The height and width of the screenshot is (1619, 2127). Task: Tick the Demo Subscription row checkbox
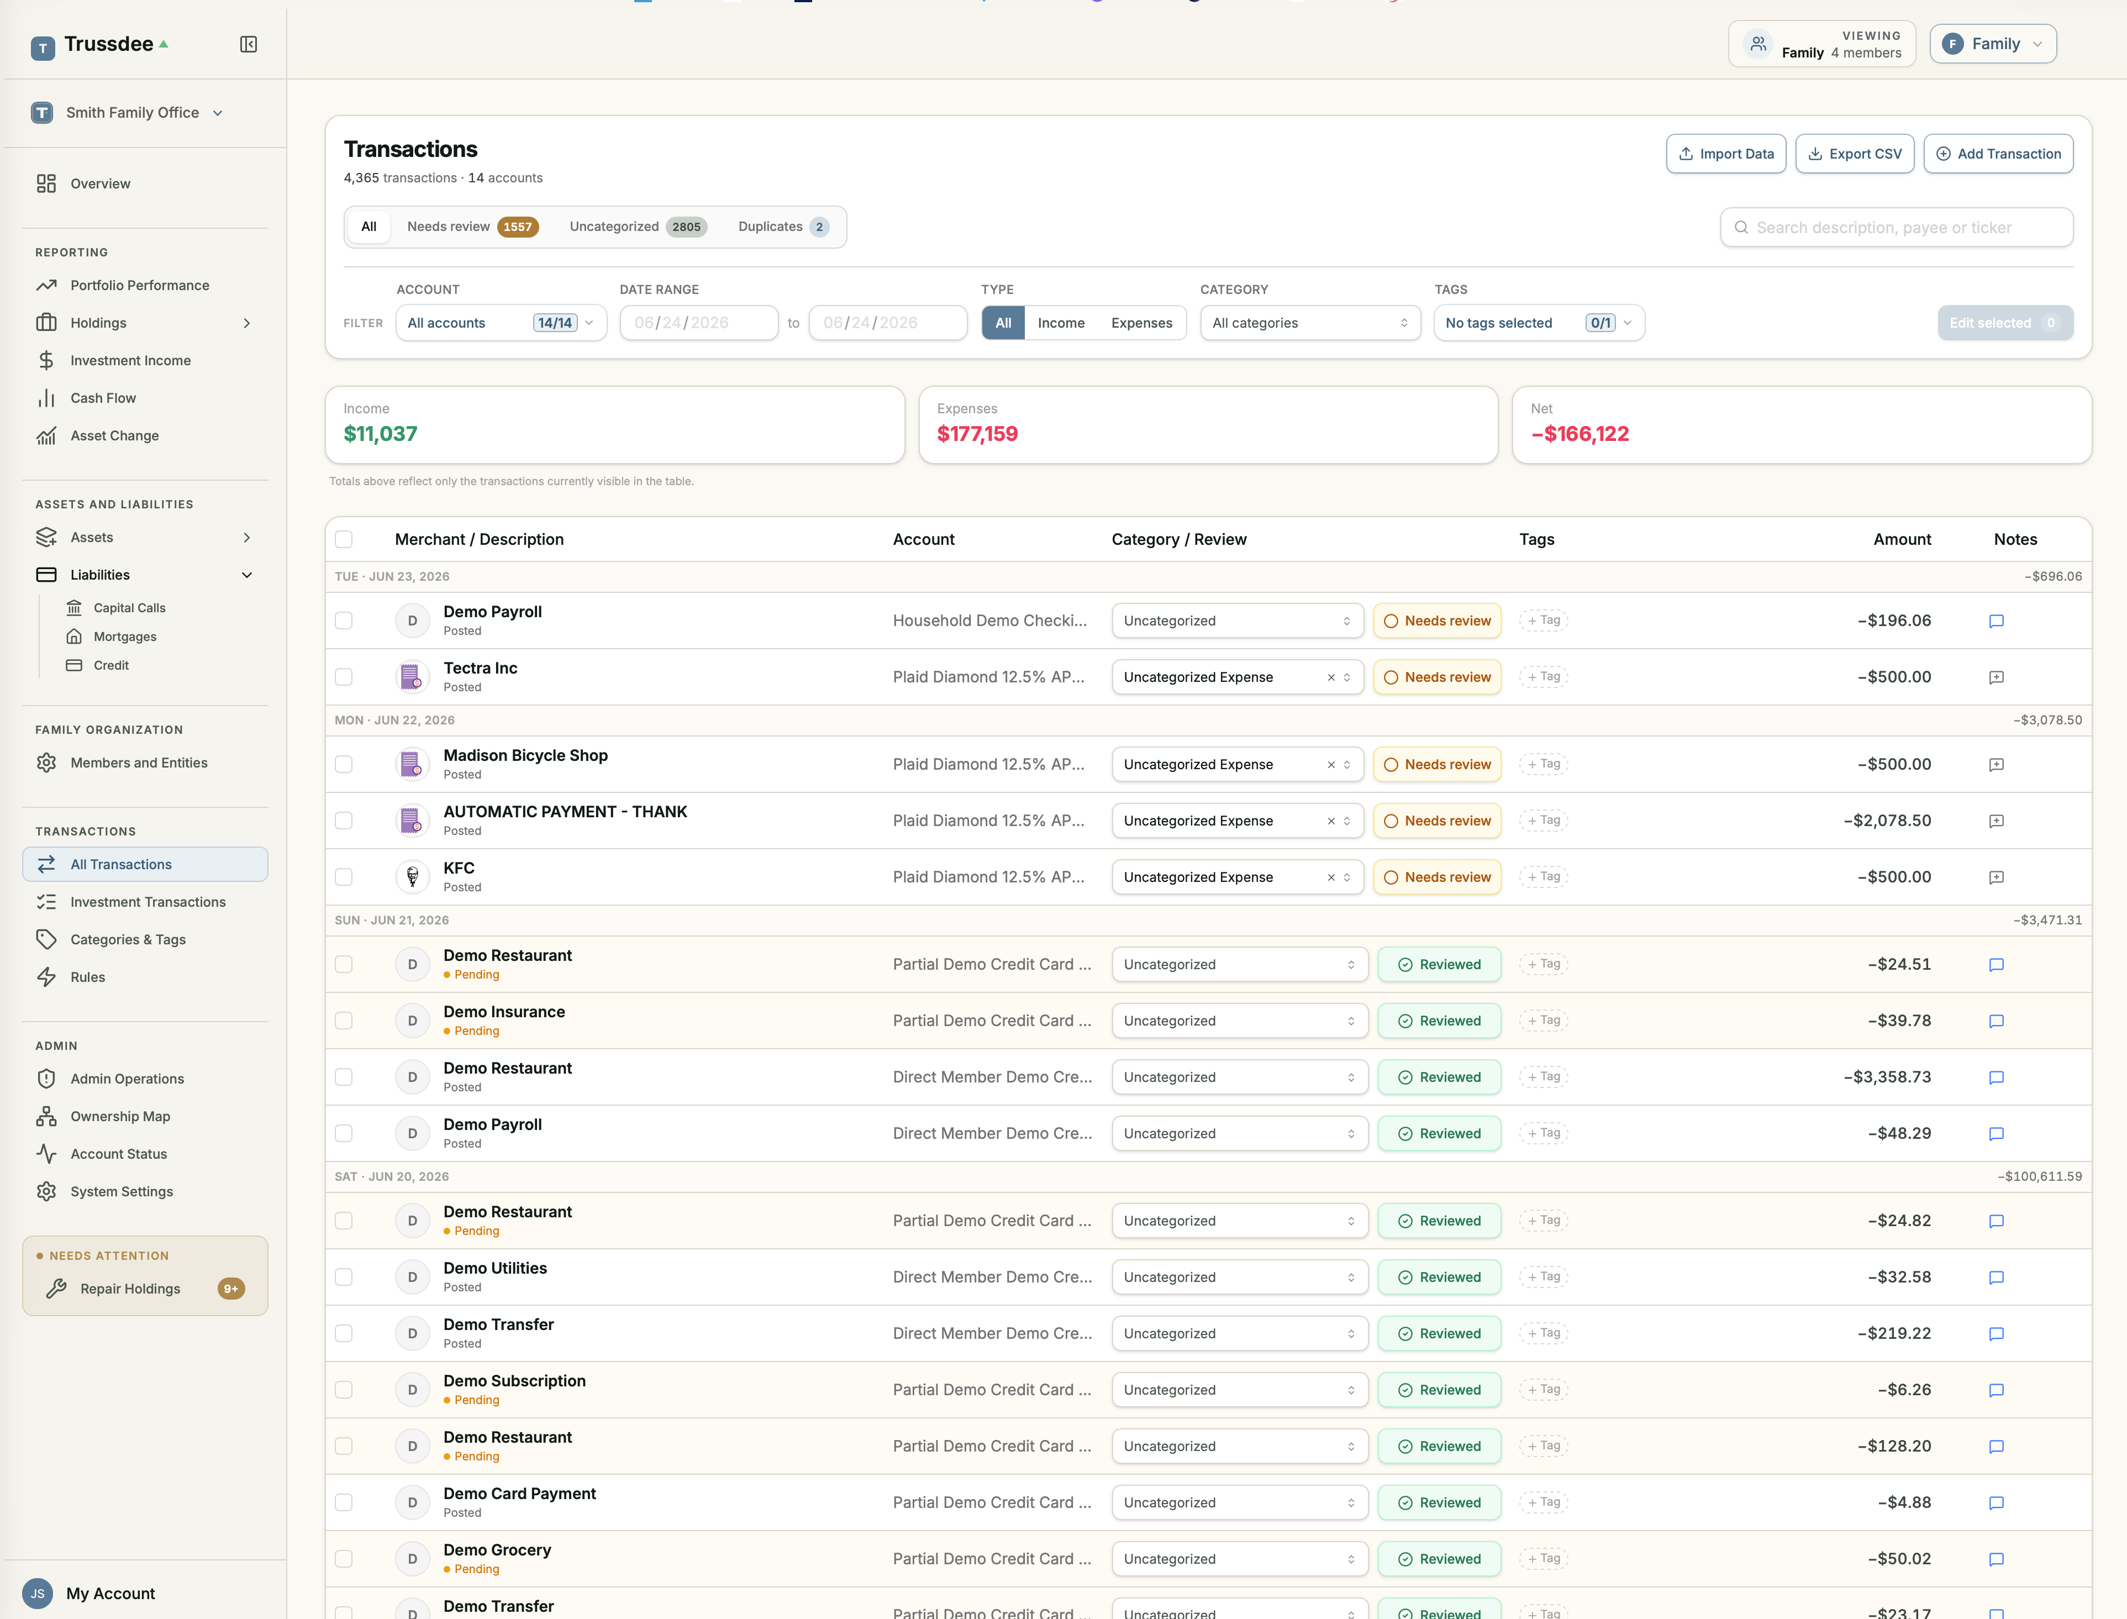pos(344,1390)
